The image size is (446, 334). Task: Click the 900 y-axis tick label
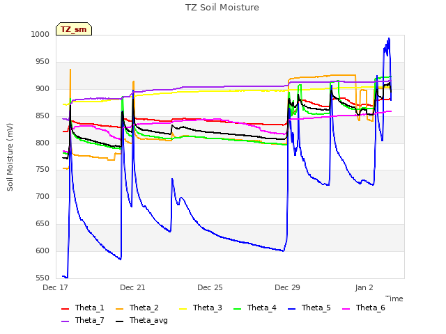pos(43,89)
